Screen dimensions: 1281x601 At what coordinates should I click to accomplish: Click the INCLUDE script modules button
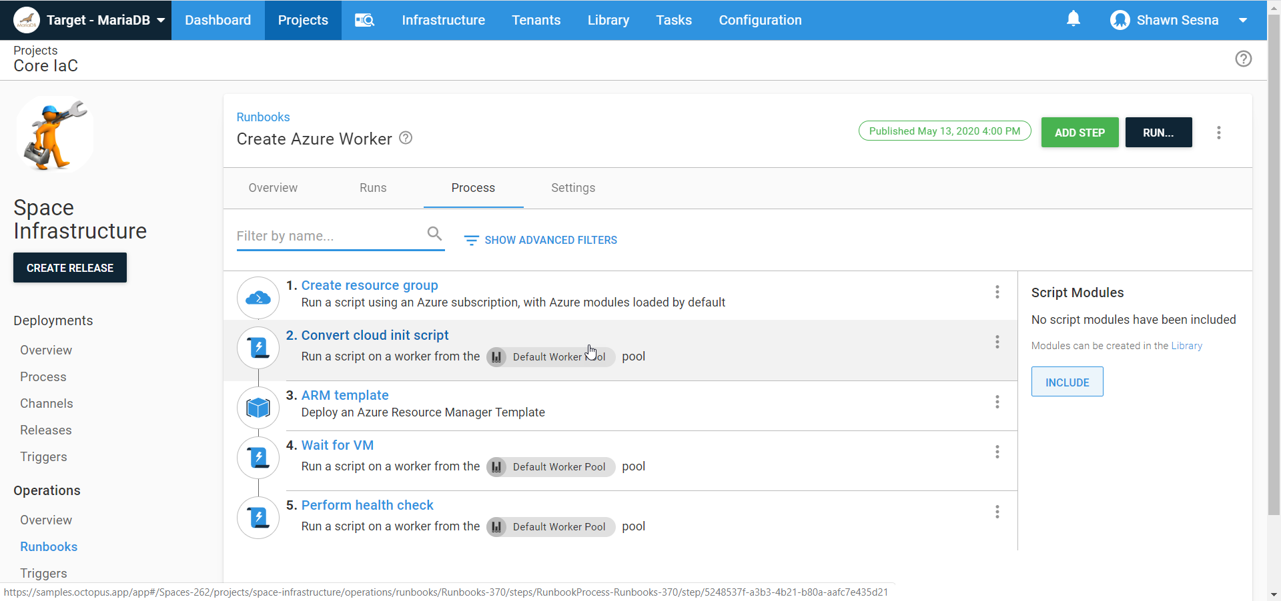coord(1066,382)
